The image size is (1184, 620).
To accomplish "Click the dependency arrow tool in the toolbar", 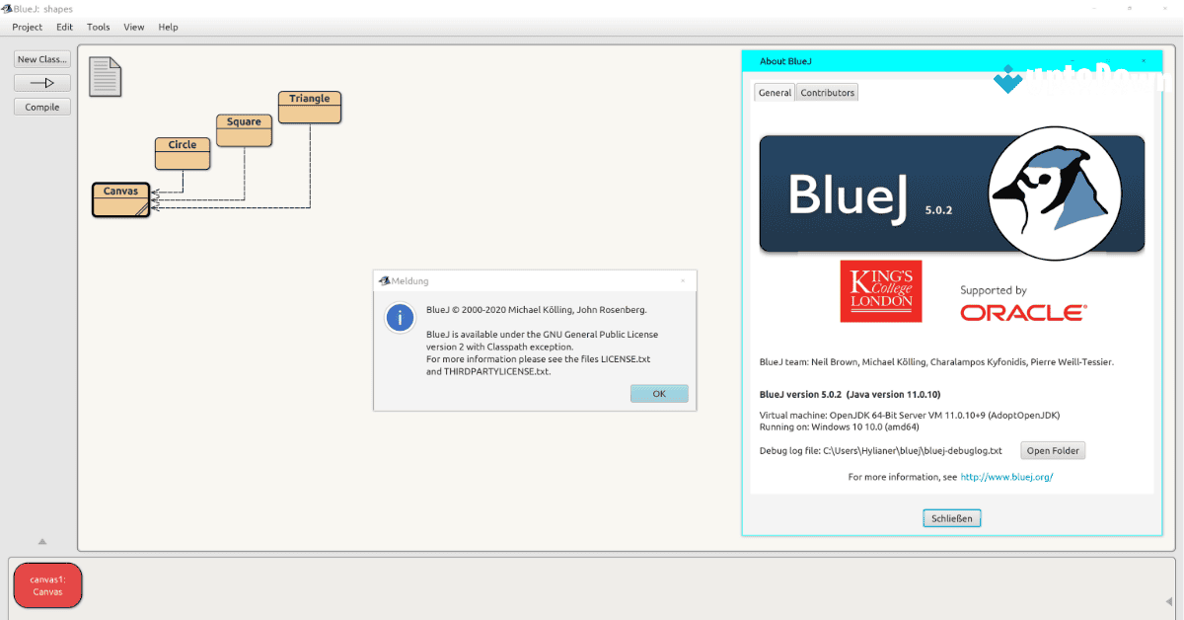I will tap(41, 82).
